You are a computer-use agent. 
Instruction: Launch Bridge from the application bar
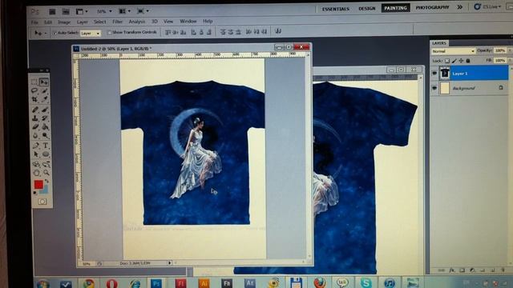coord(52,12)
